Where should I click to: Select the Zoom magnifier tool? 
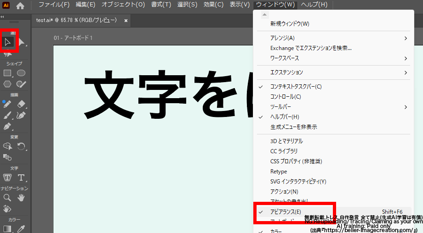pos(7,198)
